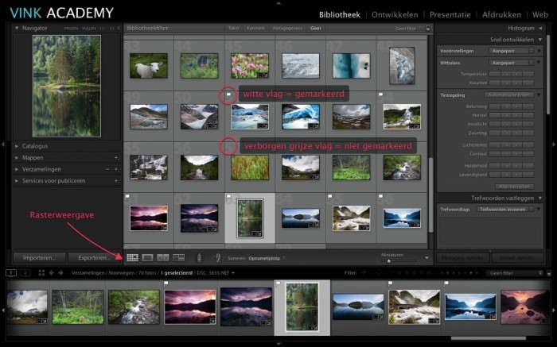Toggle white flag on the blue glacier photo
557x347 pixels.
(228, 94)
